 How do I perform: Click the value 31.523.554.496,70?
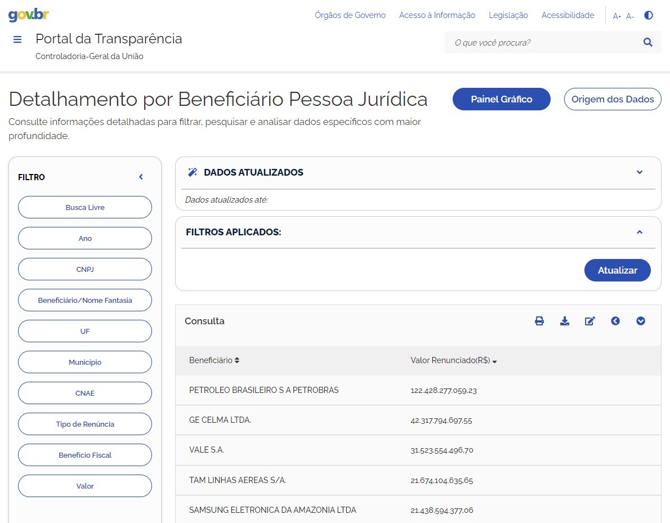(x=442, y=450)
